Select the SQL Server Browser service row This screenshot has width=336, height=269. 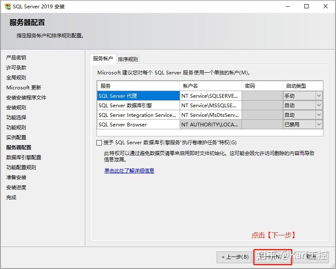coord(138,124)
